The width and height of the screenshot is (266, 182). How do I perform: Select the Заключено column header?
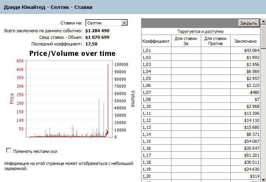pos(245,41)
